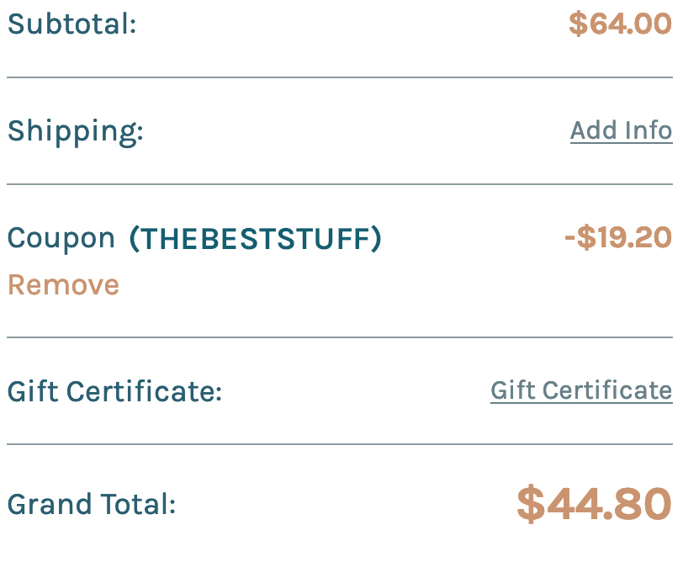The width and height of the screenshot is (683, 562).
Task: Select the Subtotal label
Action: tap(71, 24)
